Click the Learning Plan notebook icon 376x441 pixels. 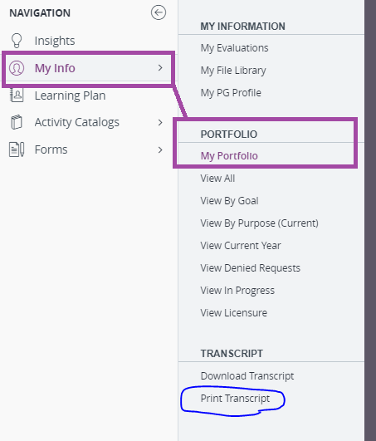pyautogui.click(x=17, y=95)
